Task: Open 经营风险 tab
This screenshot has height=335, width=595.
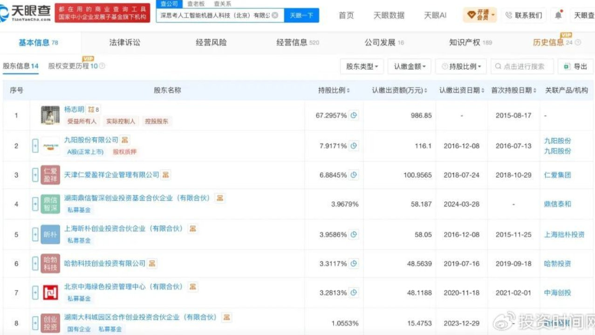Action: pos(211,42)
